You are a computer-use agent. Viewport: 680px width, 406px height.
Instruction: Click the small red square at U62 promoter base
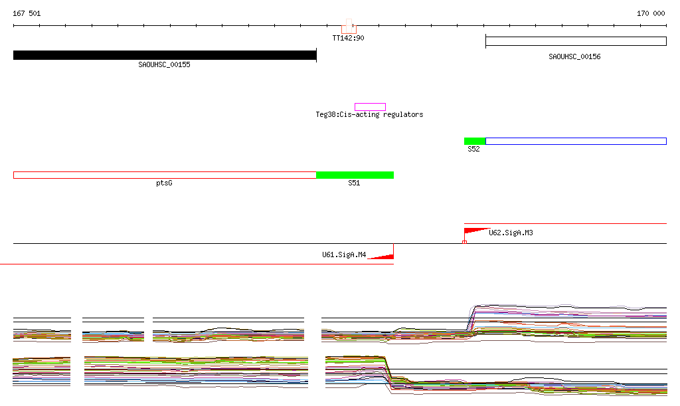click(464, 242)
